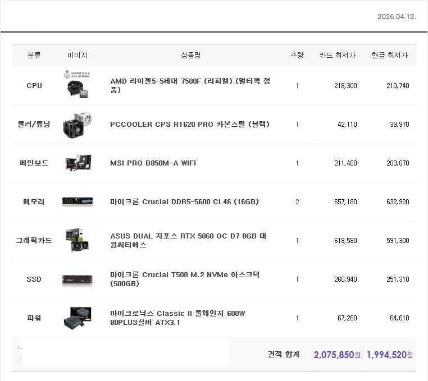Viewport: 428px width, 381px height.
Task: Open 마이크론 Crucial DDR5-5600 CL46 link
Action: [184, 202]
